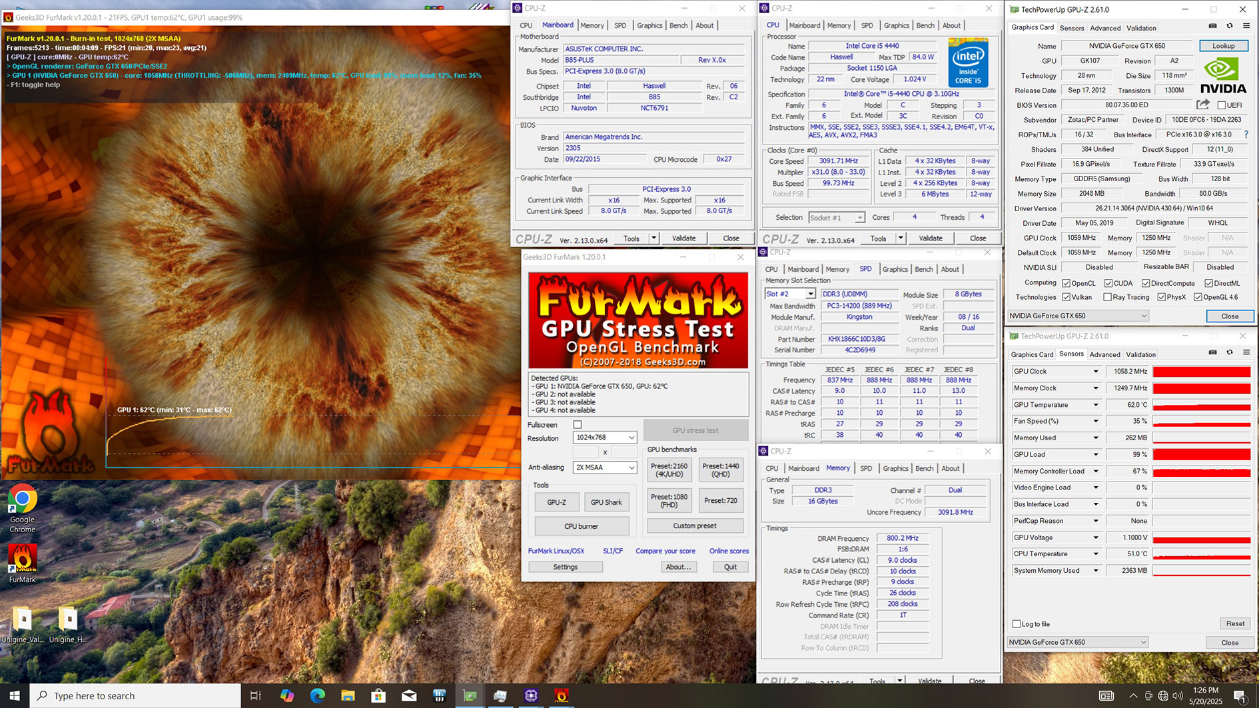Toggle the UEFI checkbox in GPU-Z
The height and width of the screenshot is (708, 1259).
1221,105
